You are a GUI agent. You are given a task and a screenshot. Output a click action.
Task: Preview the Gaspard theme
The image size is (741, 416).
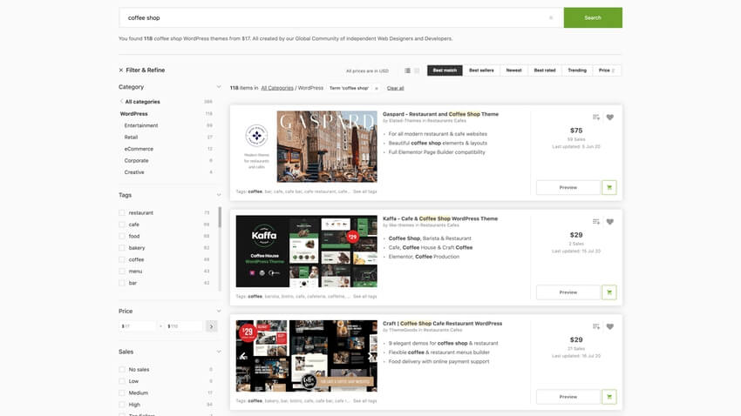point(568,187)
